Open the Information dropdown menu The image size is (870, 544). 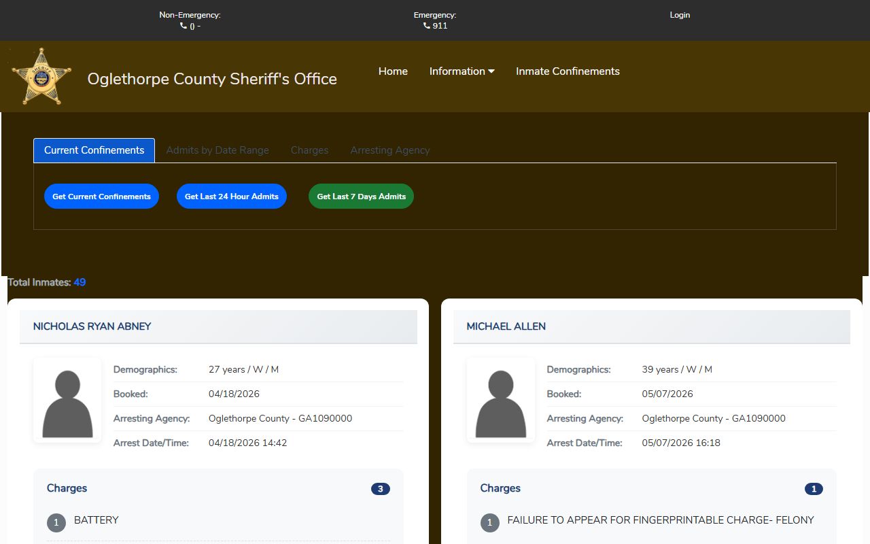tap(462, 71)
